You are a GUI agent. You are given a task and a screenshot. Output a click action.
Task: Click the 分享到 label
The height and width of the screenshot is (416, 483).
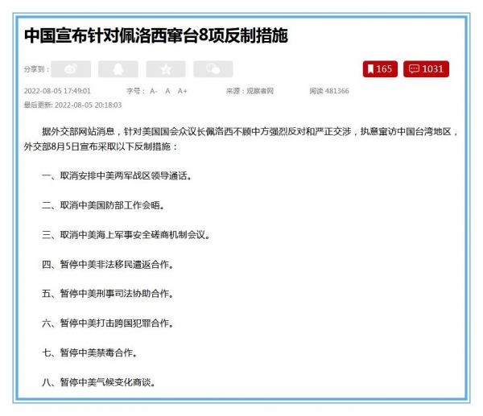(x=37, y=69)
